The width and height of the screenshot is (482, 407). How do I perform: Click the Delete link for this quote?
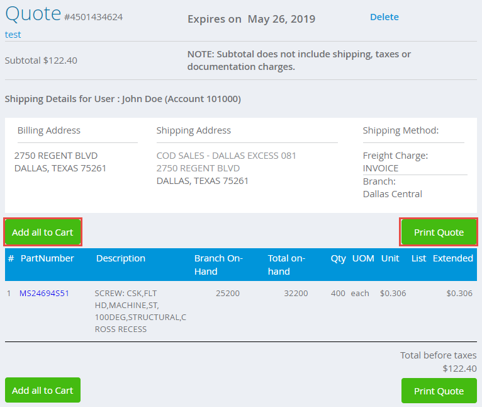(384, 17)
